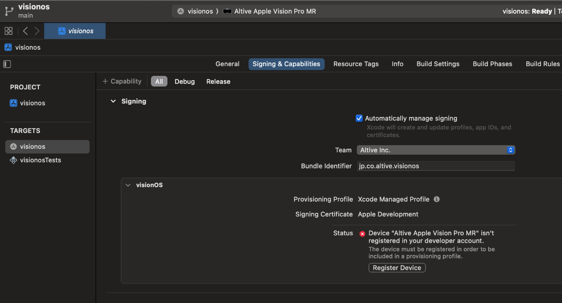Click the Register Device button
This screenshot has width=562, height=303.
(397, 268)
